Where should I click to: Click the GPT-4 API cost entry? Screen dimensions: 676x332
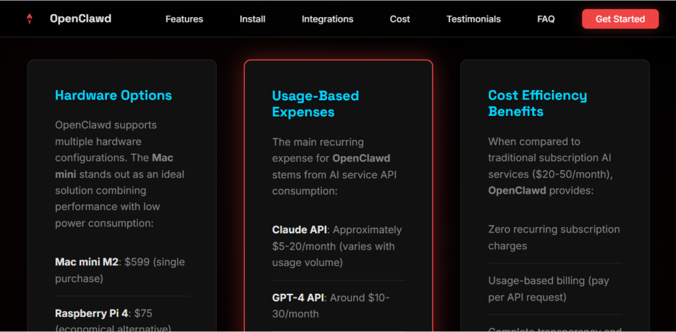330,306
